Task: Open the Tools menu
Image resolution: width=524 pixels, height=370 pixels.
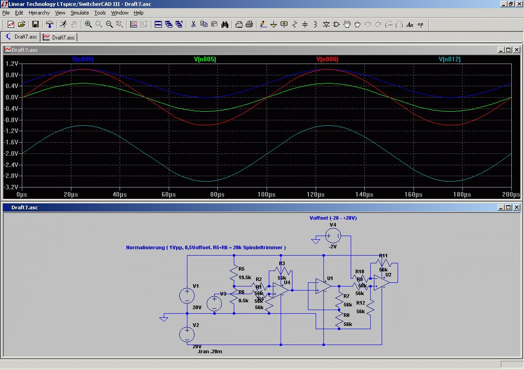Action: pyautogui.click(x=100, y=13)
